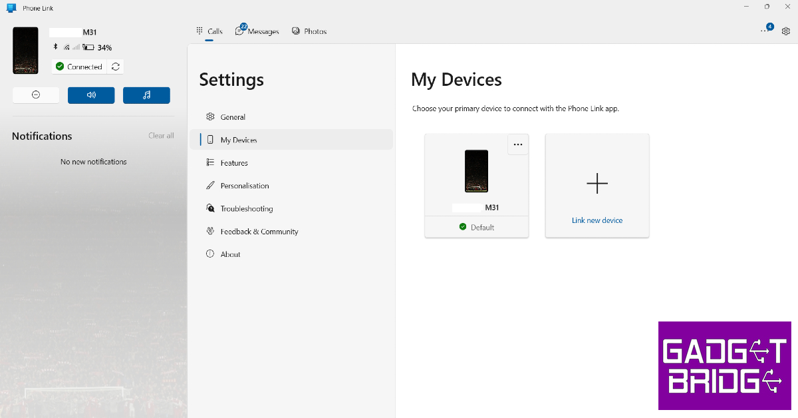Refresh phone connection status
Viewport: 798px width, 418px height.
point(116,67)
